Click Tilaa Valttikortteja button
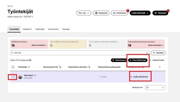 (138, 60)
